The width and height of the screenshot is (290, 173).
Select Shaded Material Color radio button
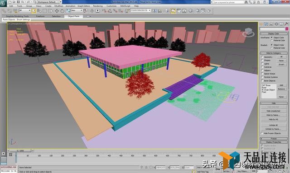(272, 48)
